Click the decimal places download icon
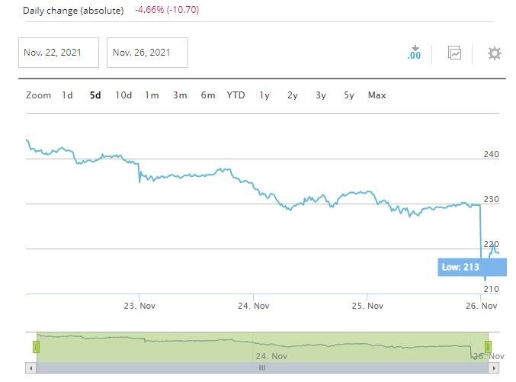 (x=415, y=53)
